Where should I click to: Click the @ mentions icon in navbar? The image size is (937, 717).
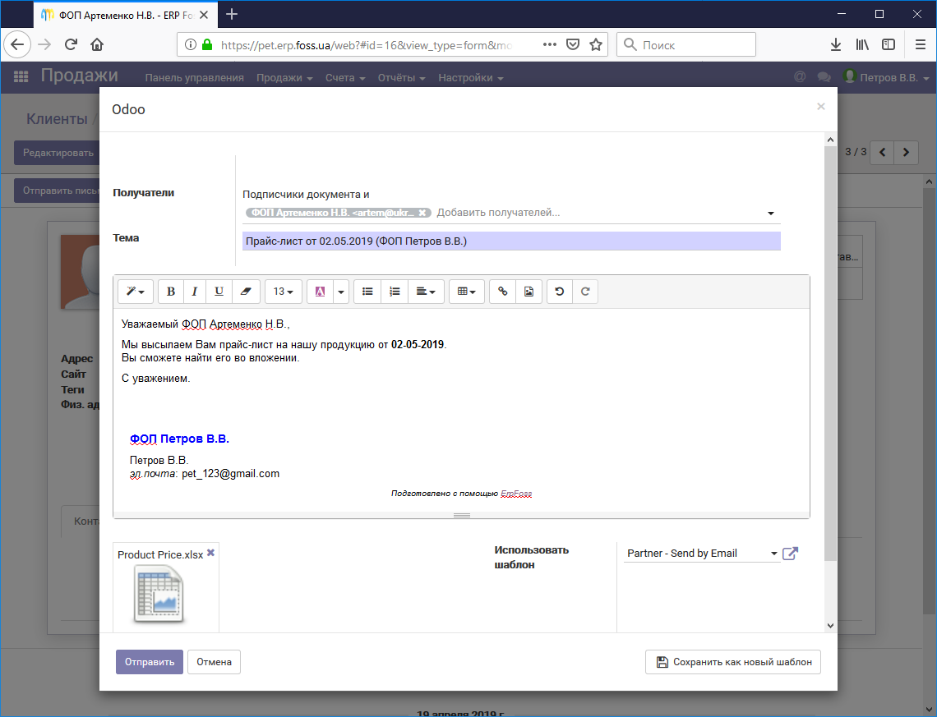(800, 76)
